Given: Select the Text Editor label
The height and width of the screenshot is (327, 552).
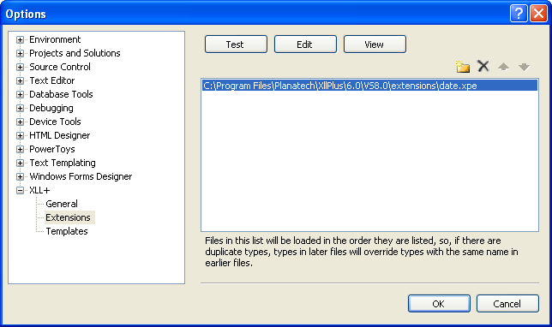Looking at the screenshot, I should click(x=51, y=80).
